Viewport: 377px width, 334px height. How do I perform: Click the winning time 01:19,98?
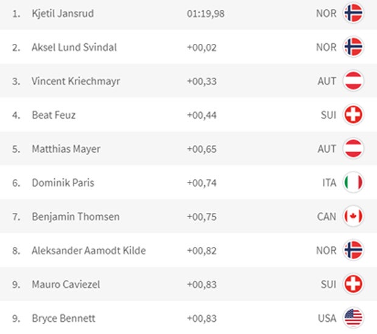(206, 13)
